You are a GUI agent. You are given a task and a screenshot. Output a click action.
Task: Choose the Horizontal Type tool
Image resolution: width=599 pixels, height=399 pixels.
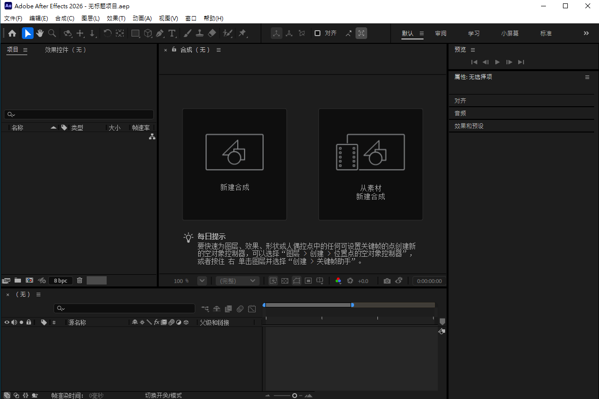click(x=172, y=33)
